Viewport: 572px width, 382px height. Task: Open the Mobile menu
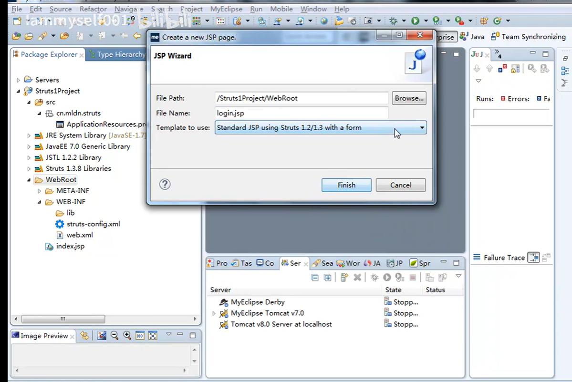281,9
